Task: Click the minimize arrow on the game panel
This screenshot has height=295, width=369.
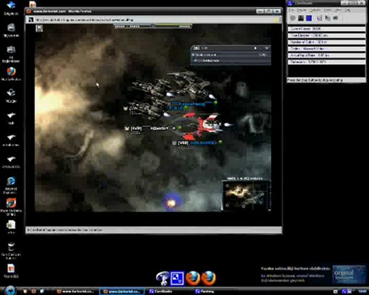Action: click(x=255, y=48)
